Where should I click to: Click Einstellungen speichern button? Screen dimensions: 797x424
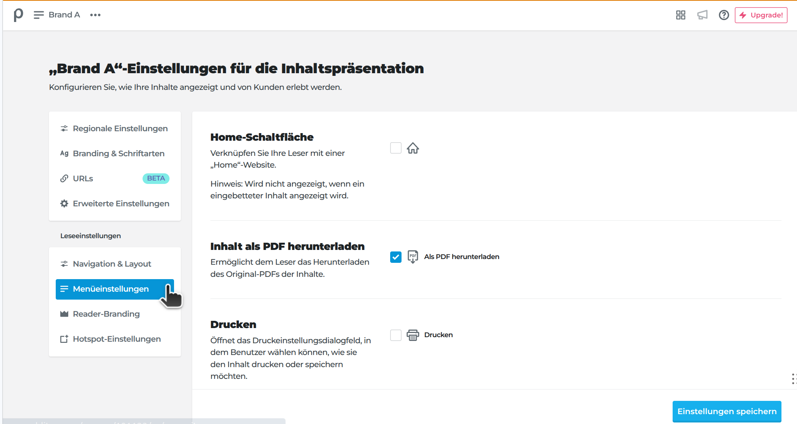point(726,411)
